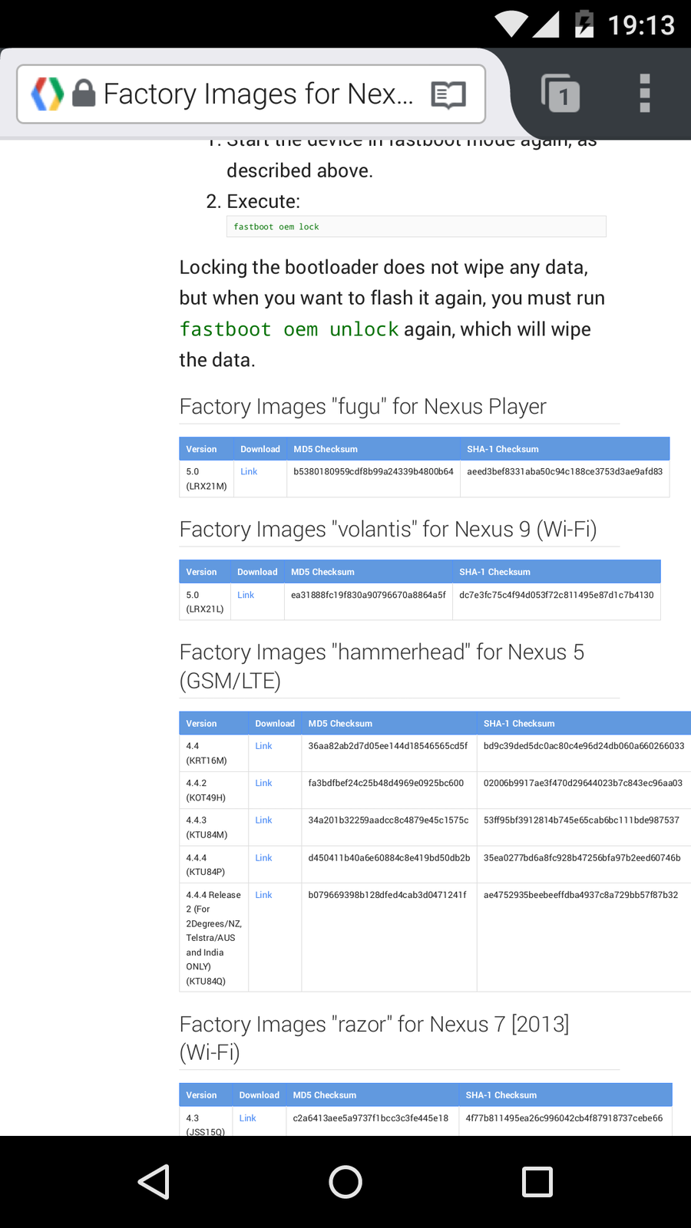Download the Nexus 9 LRX21L image link
The height and width of the screenshot is (1228, 691).
point(246,595)
